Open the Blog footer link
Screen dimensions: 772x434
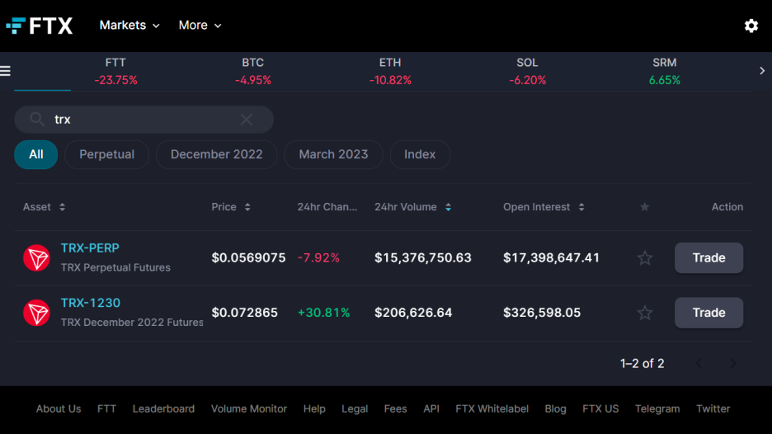tap(555, 409)
